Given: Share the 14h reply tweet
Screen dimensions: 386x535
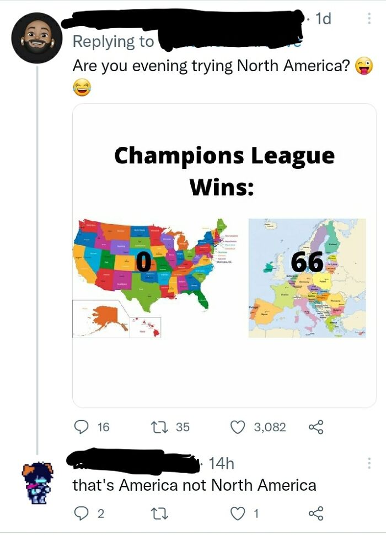Looking at the screenshot, I should [x=316, y=513].
